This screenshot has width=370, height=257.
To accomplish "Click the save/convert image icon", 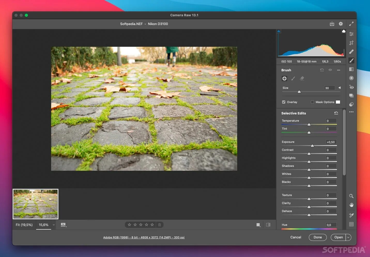I will (x=332, y=24).
